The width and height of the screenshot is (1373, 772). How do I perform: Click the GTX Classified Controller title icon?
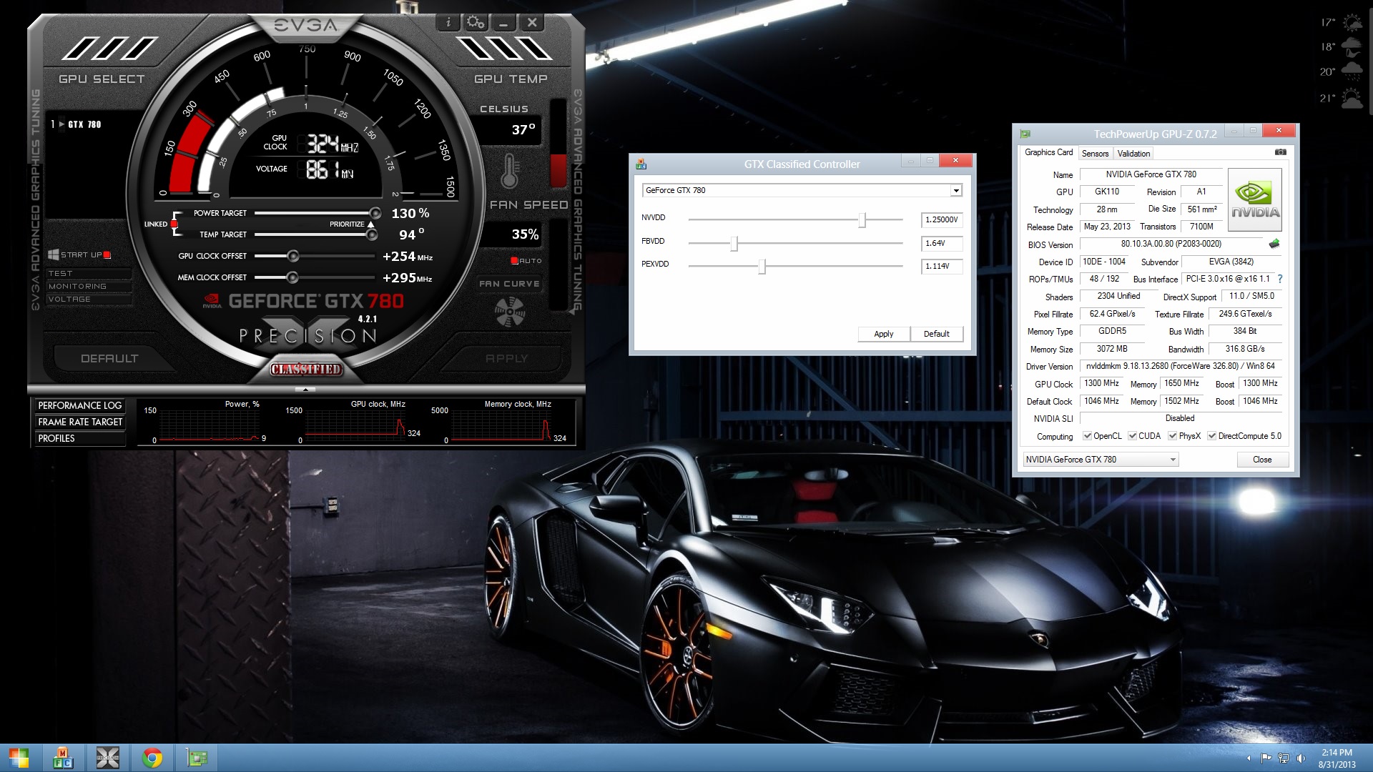(x=641, y=164)
